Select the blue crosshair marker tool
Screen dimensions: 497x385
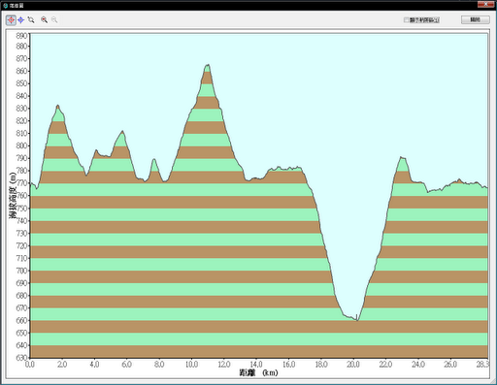[21, 20]
